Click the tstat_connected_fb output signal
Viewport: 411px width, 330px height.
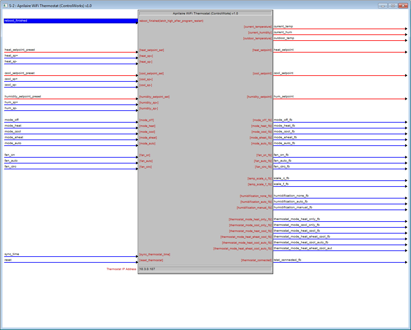coord(288,260)
